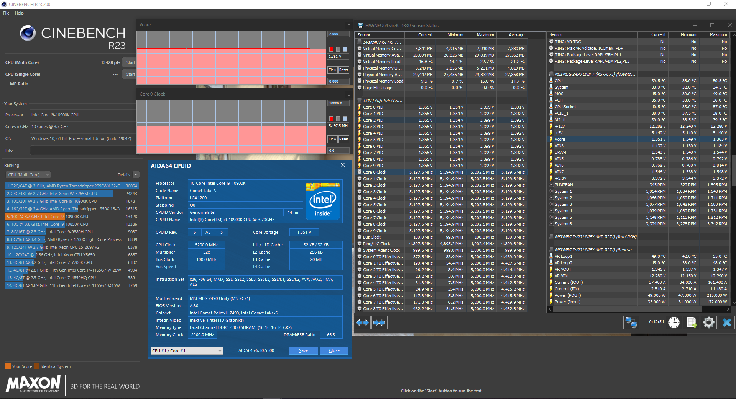
Task: Click the Intel inside logo in AIDA64
Action: click(322, 201)
